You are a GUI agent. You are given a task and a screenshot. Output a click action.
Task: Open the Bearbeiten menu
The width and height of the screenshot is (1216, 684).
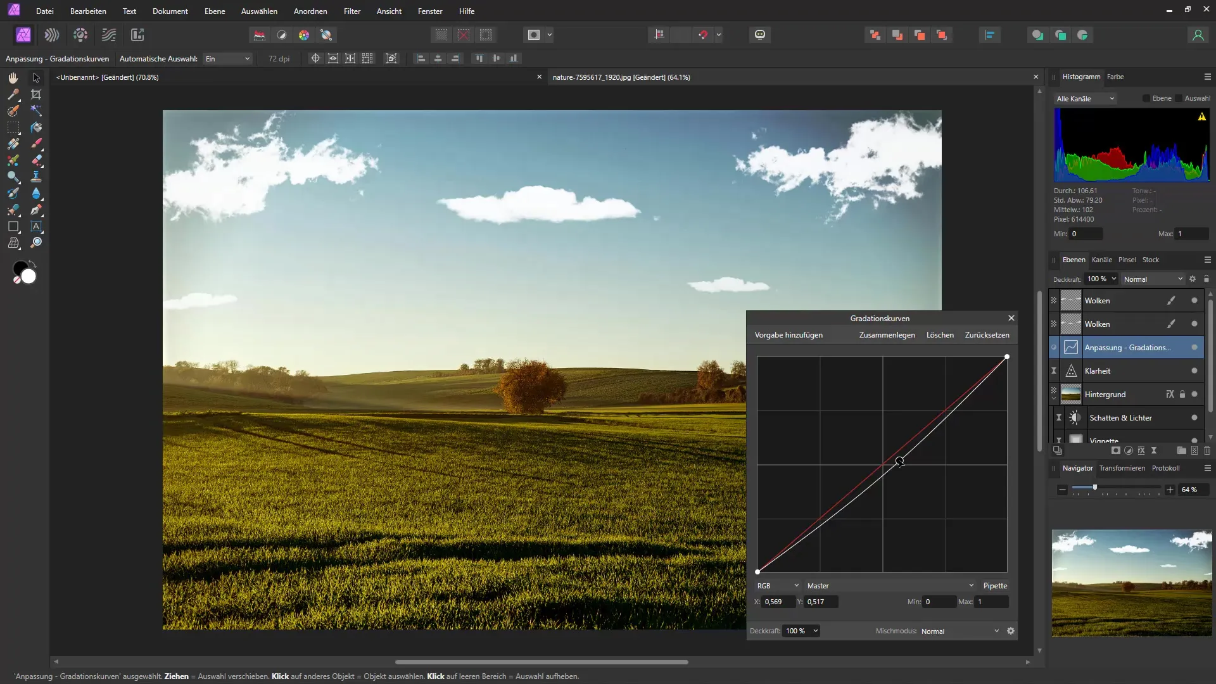click(x=88, y=11)
